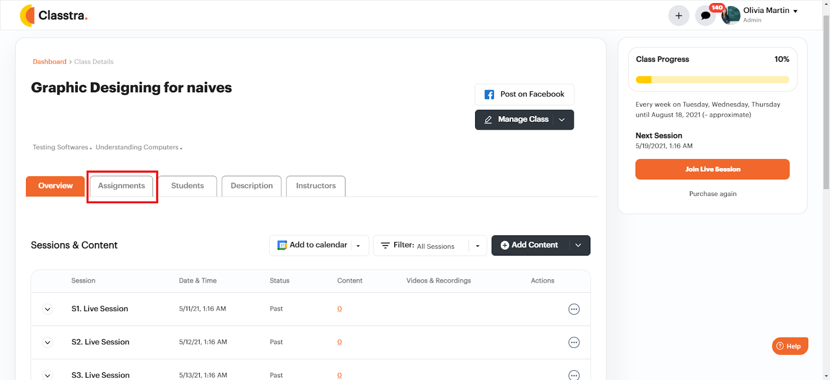Click the S1. Live Session title

click(x=100, y=309)
